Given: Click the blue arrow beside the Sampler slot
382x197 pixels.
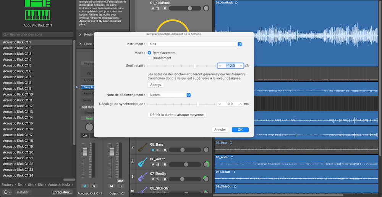Looking at the screenshot, I should (x=77, y=87).
